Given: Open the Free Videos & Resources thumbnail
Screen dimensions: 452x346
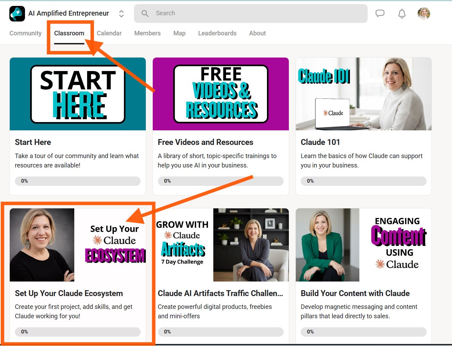Looking at the screenshot, I should [x=221, y=94].
